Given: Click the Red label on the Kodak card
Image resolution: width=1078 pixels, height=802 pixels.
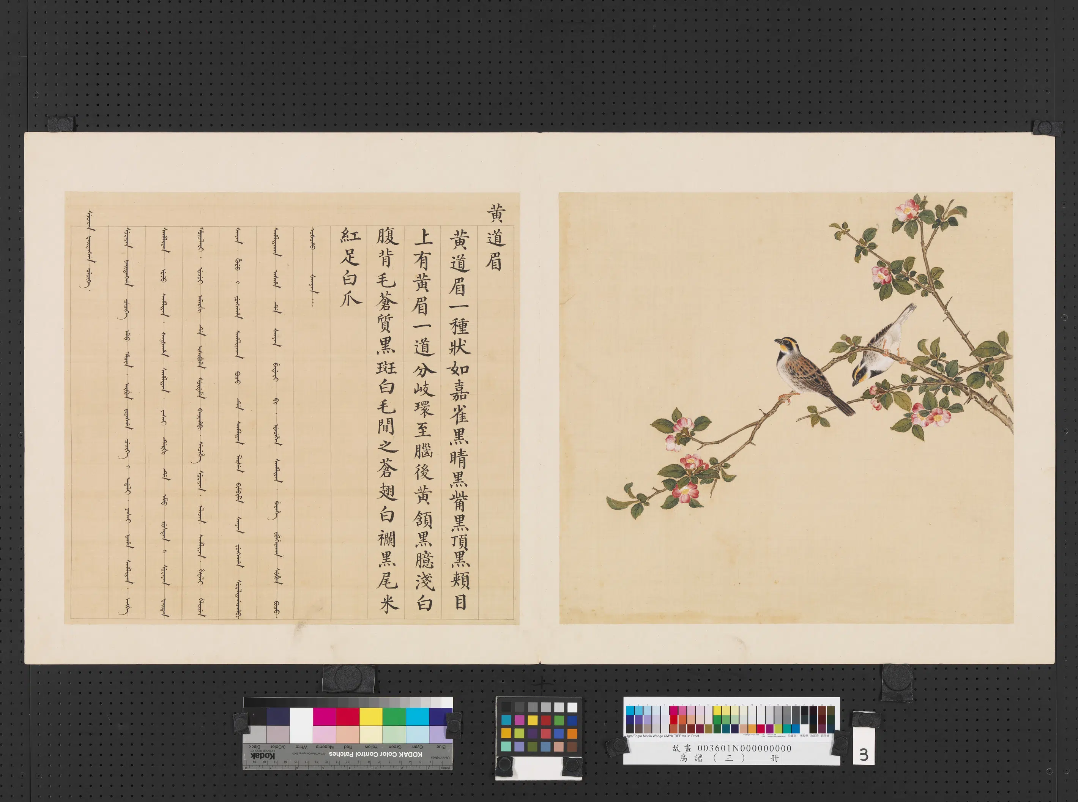Looking at the screenshot, I should point(348,747).
